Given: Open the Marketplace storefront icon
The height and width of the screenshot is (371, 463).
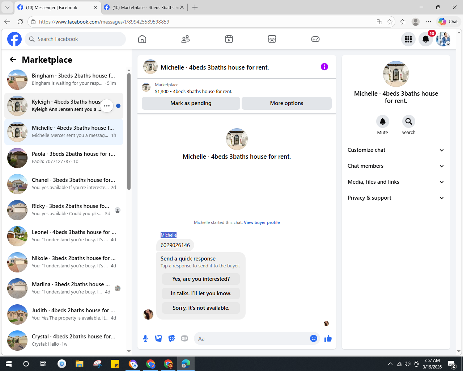Looking at the screenshot, I should pyautogui.click(x=272, y=39).
